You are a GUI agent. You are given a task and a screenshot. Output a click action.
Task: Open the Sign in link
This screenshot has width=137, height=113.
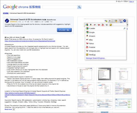[132, 1]
